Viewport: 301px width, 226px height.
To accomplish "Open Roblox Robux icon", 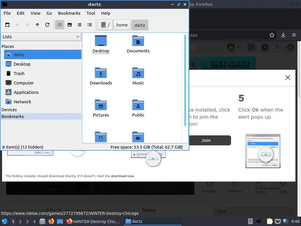I will click(265, 47).
